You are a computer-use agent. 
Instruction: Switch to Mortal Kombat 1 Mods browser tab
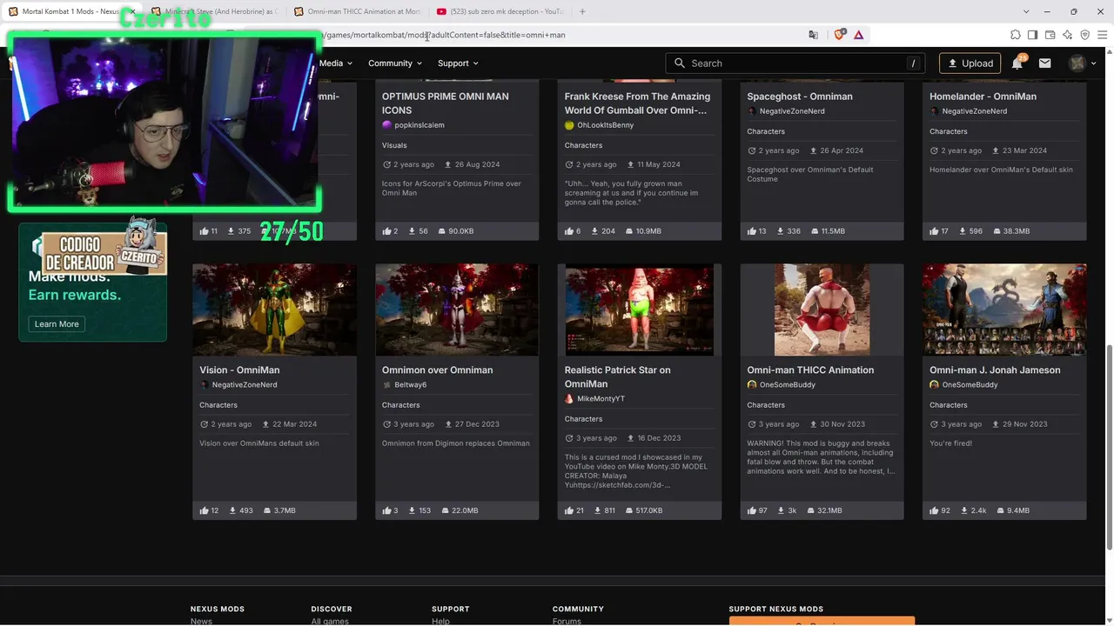coord(71,11)
